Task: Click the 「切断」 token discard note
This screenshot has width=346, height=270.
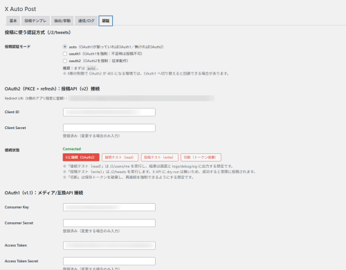Action: (x=128, y=177)
